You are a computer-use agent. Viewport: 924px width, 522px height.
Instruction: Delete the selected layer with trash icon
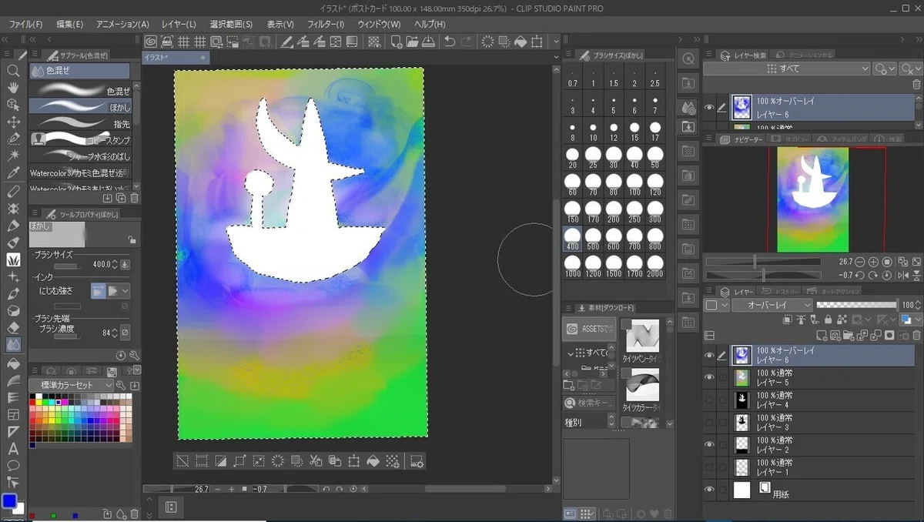pos(916,335)
